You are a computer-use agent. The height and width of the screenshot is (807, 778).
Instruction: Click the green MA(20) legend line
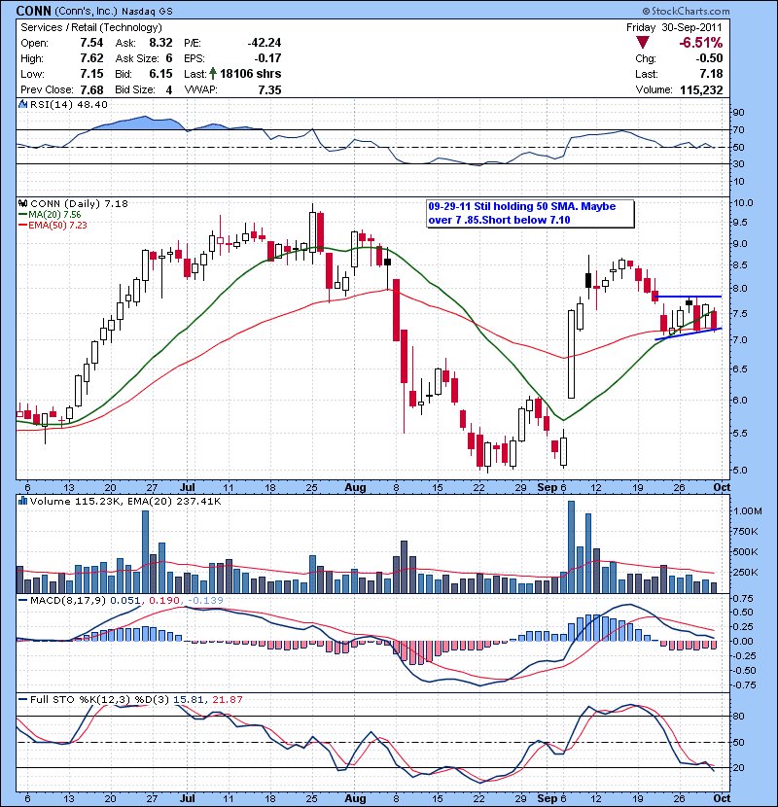[x=22, y=214]
